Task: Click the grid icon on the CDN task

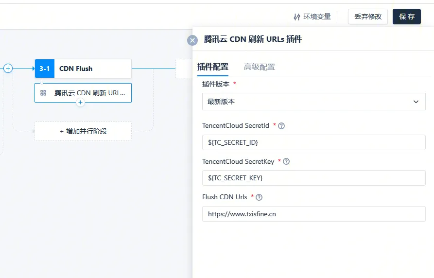Action: pyautogui.click(x=43, y=92)
